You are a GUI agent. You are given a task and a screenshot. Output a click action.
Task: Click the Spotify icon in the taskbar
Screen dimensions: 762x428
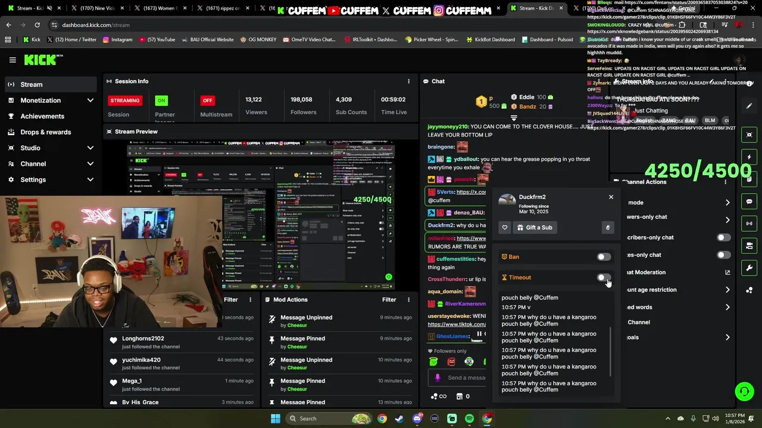point(469,418)
